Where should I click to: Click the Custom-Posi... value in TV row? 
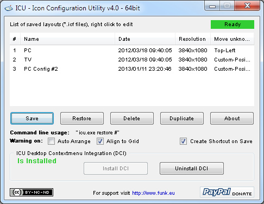(232, 60)
